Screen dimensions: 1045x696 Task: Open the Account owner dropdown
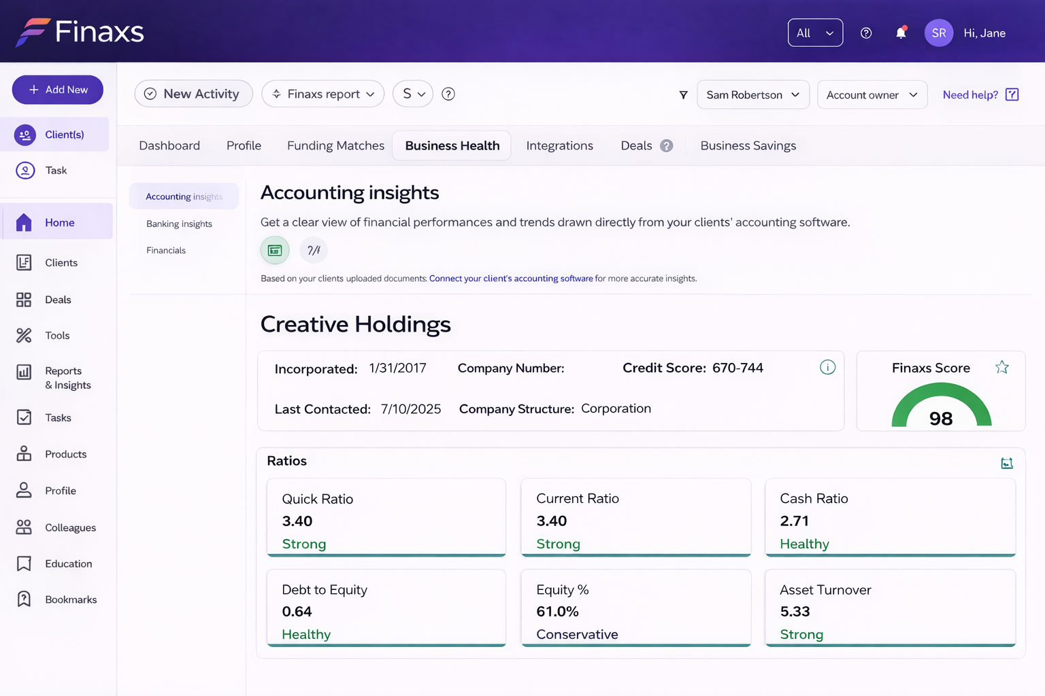[872, 94]
